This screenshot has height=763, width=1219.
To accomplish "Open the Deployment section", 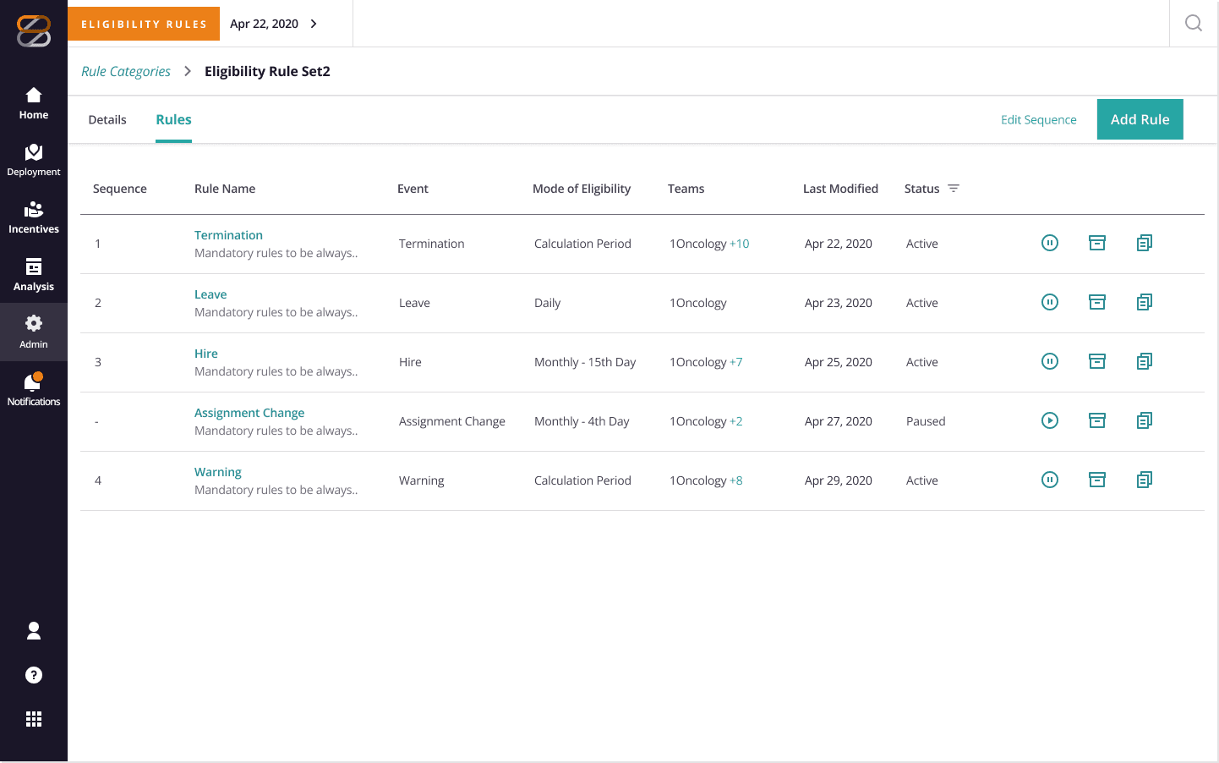I will click(34, 160).
